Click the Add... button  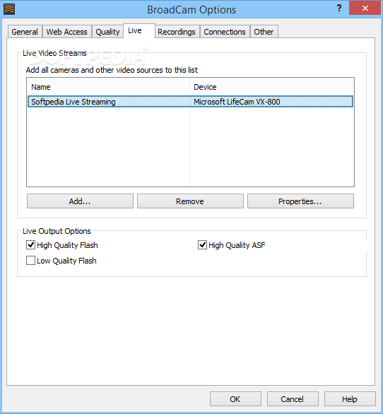(80, 201)
